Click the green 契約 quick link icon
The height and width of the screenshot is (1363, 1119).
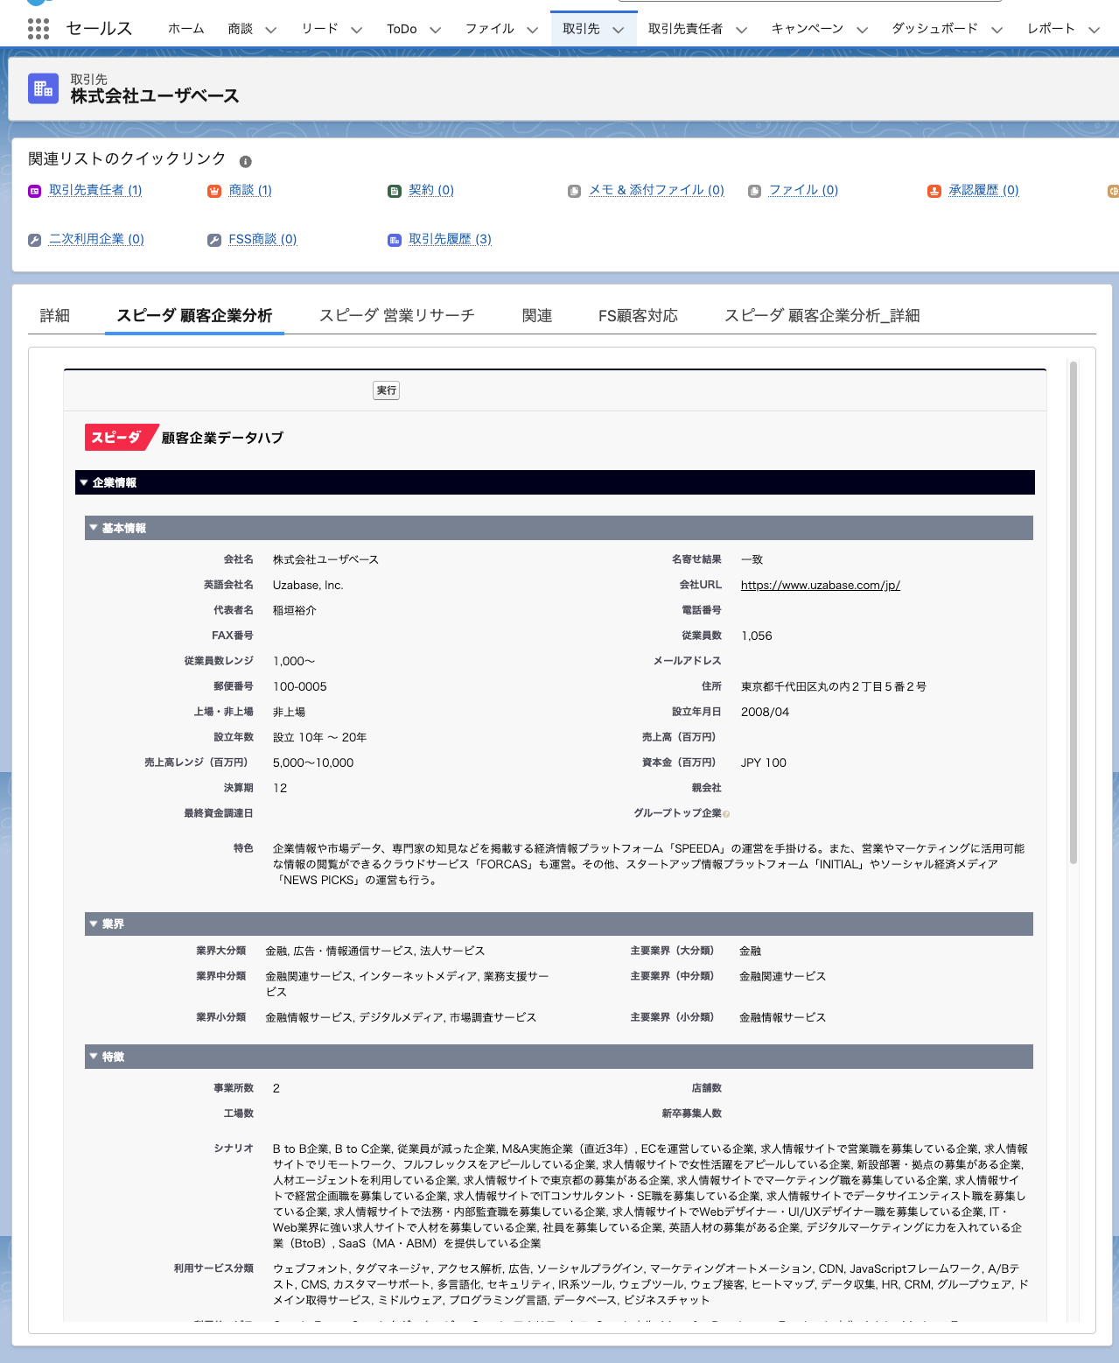click(x=394, y=191)
